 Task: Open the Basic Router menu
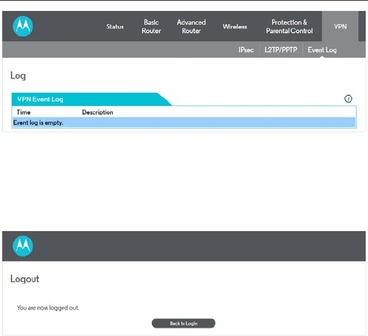[152, 27]
